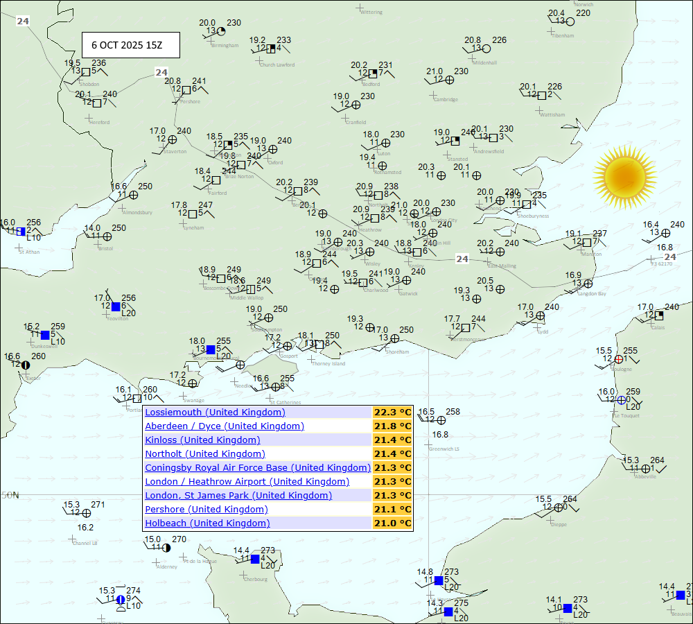Click the blue square station marker at Cherbourg
The height and width of the screenshot is (624, 693).
click(x=255, y=559)
